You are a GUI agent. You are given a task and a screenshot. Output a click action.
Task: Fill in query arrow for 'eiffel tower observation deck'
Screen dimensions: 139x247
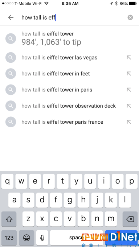[x=129, y=106]
